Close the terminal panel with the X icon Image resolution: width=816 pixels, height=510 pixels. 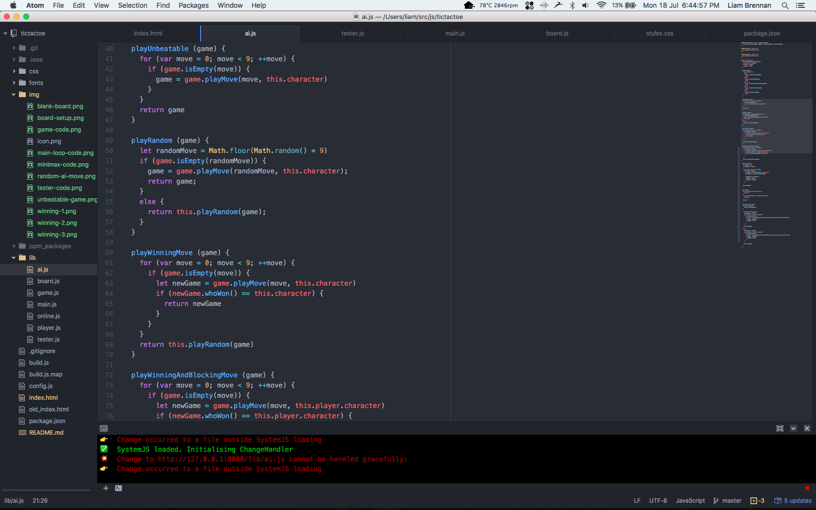click(x=807, y=428)
